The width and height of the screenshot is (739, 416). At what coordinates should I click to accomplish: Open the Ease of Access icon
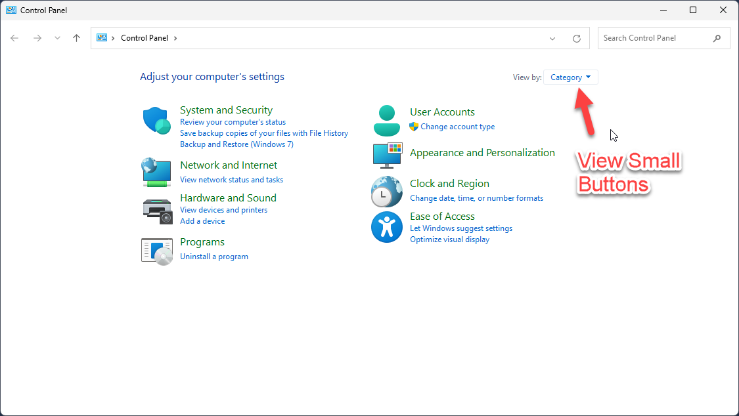click(x=386, y=227)
